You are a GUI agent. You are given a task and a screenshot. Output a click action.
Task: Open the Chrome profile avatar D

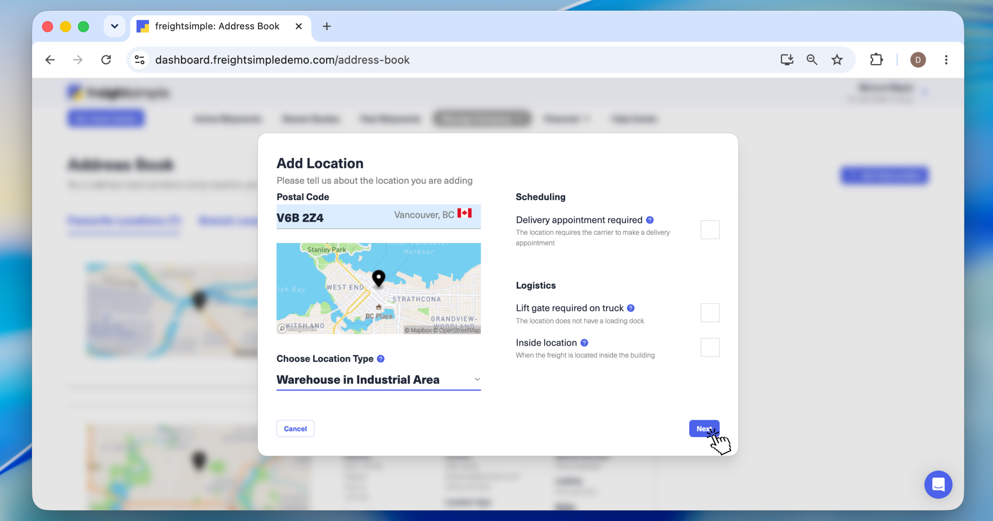click(x=918, y=60)
